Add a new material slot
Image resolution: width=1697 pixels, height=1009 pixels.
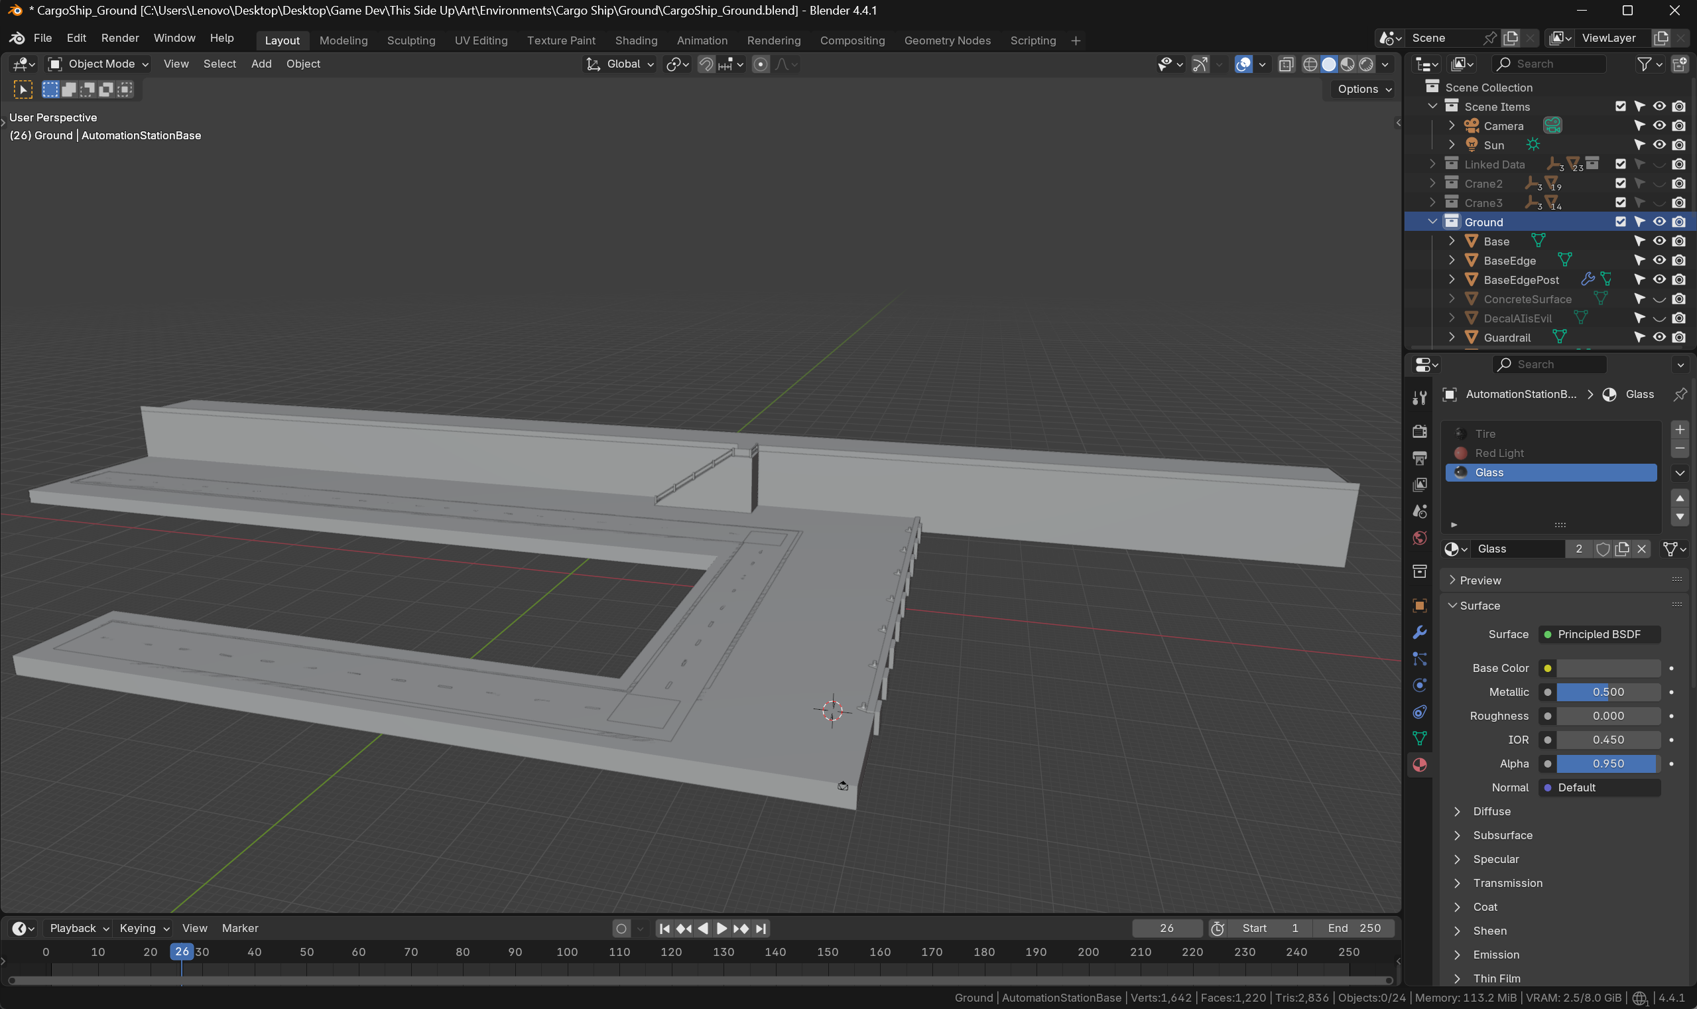click(x=1679, y=430)
